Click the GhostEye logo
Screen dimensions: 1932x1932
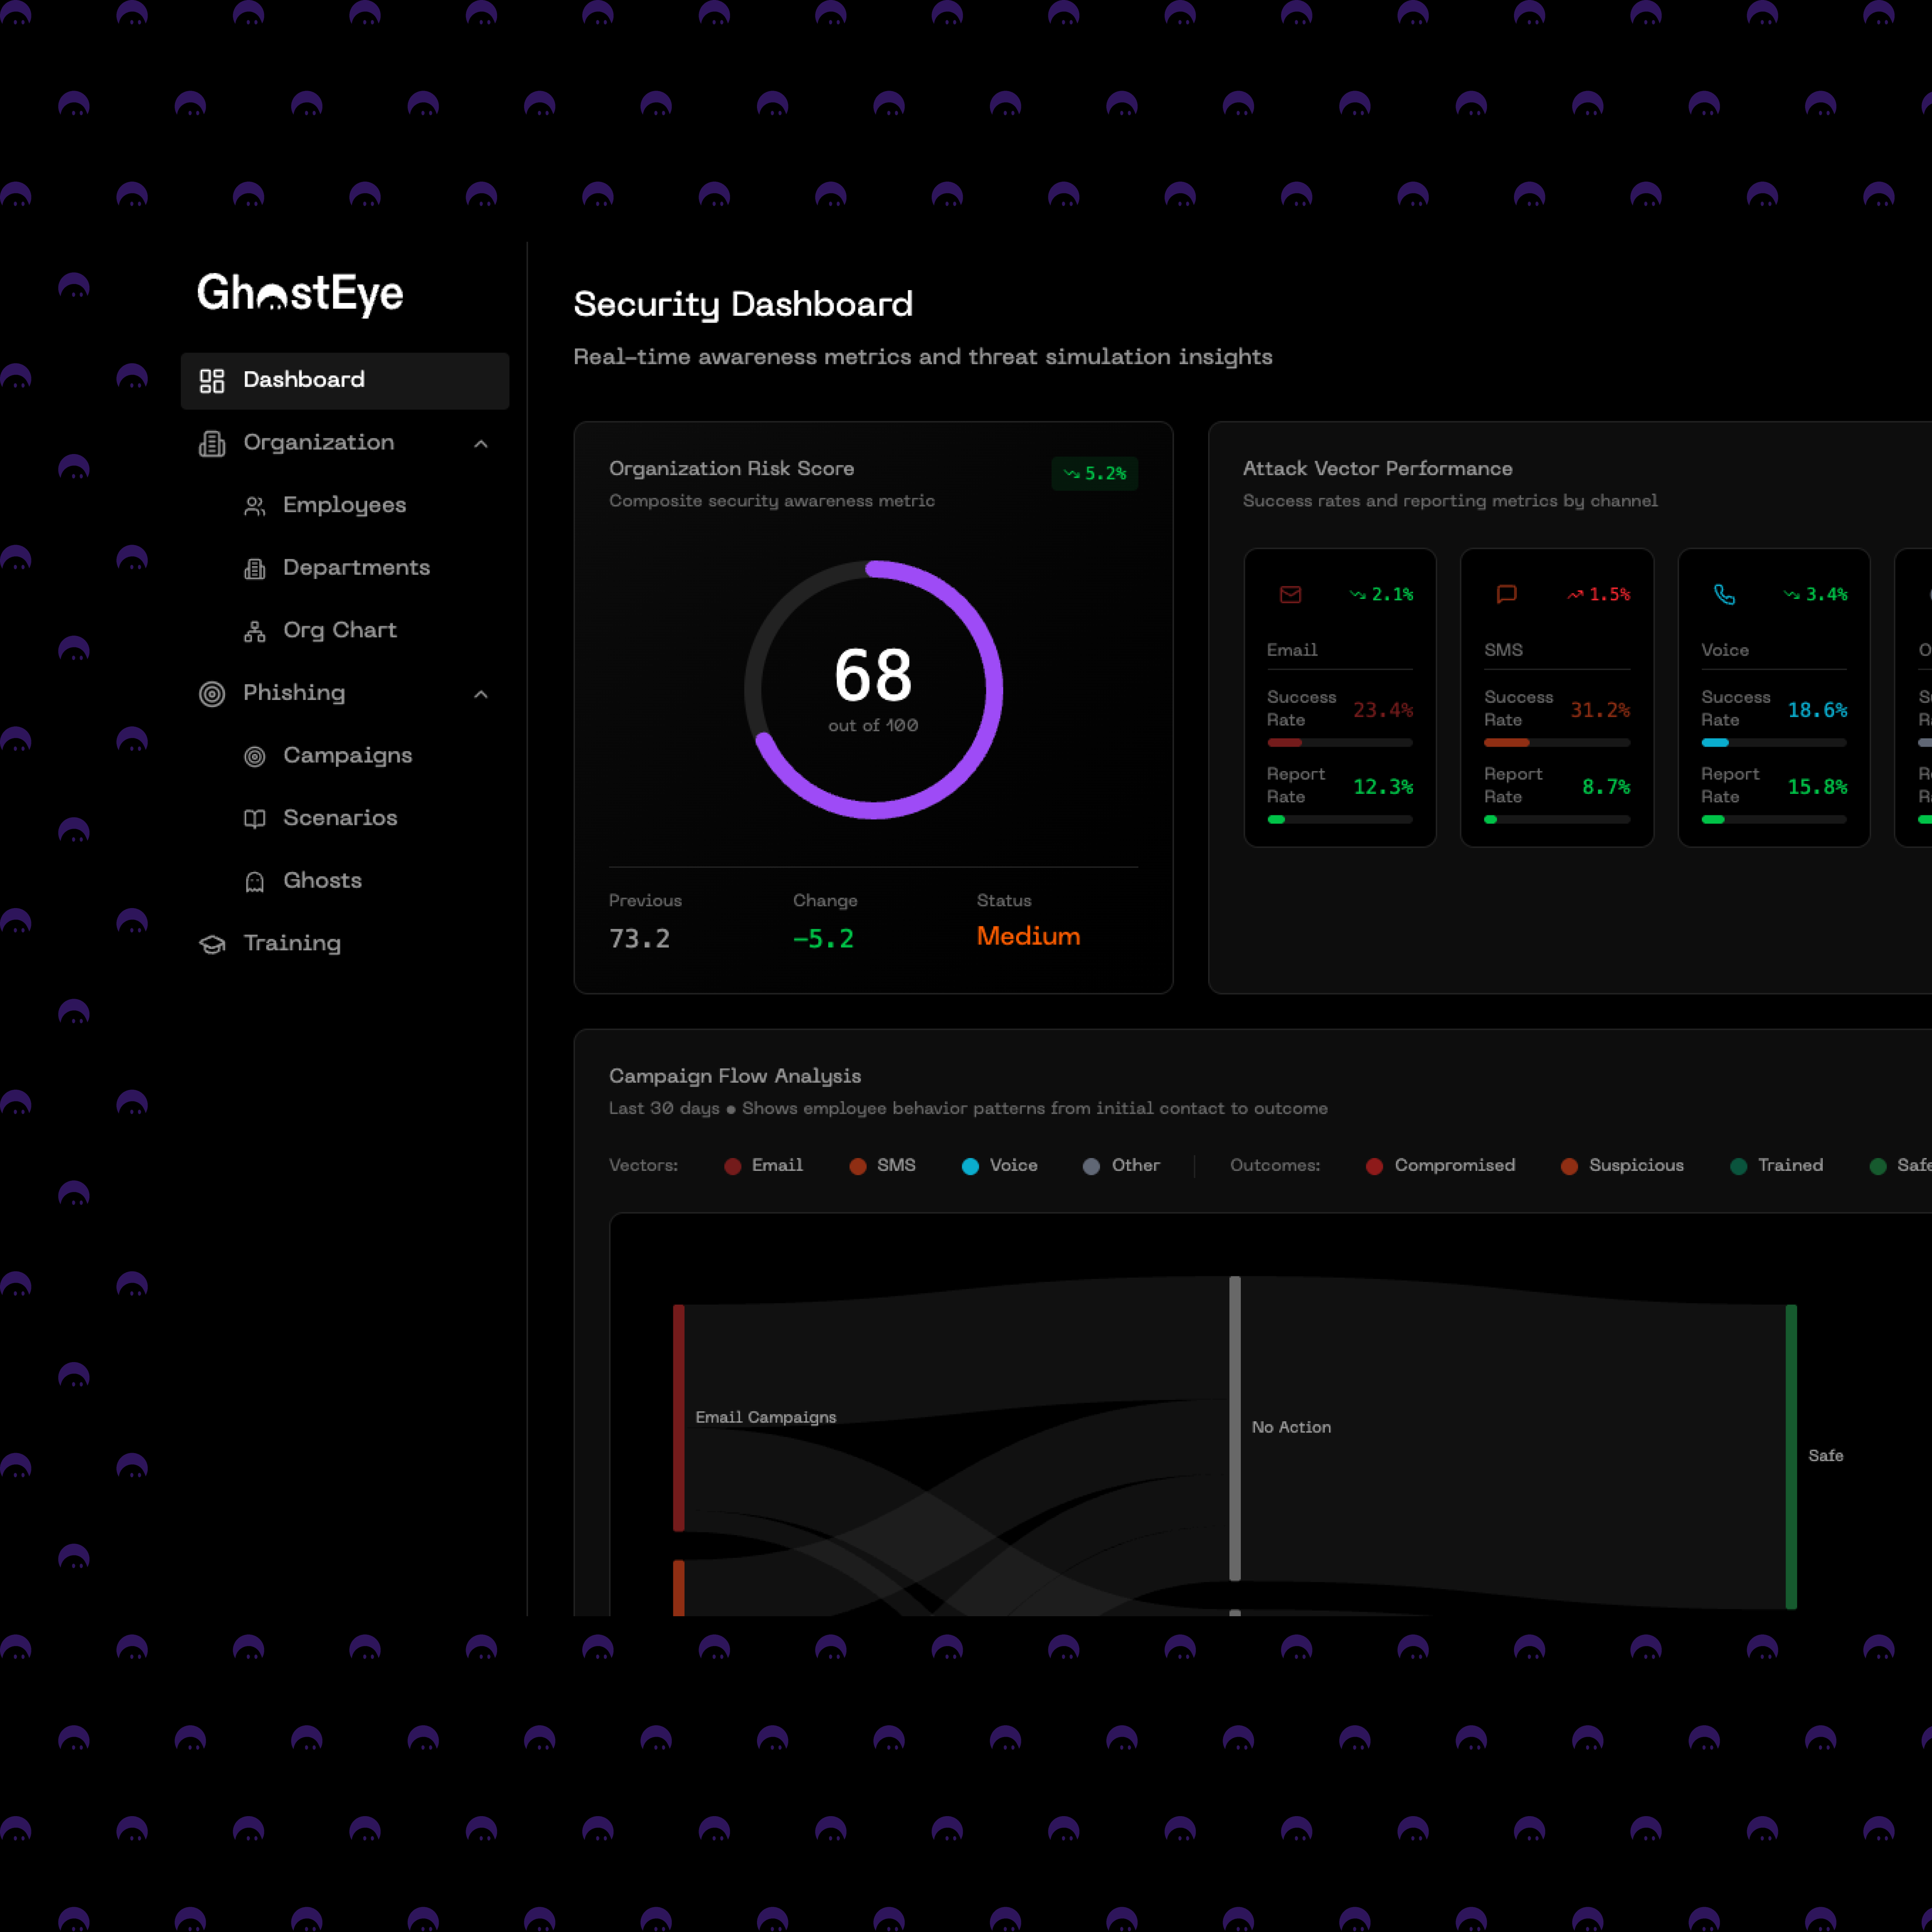300,293
